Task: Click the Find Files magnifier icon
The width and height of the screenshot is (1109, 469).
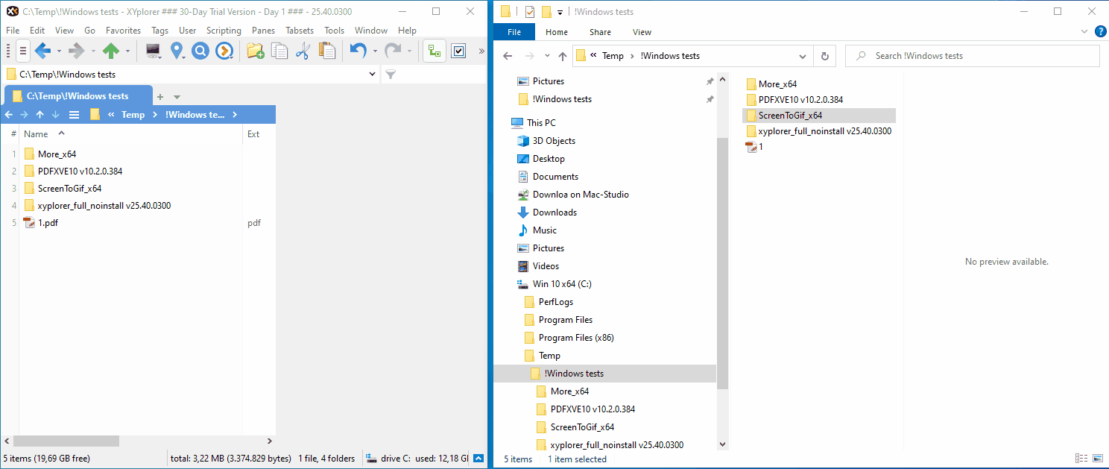Action: click(200, 51)
